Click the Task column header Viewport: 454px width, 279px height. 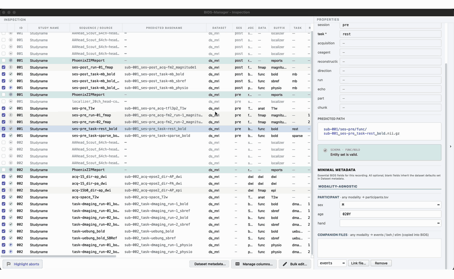297,28
